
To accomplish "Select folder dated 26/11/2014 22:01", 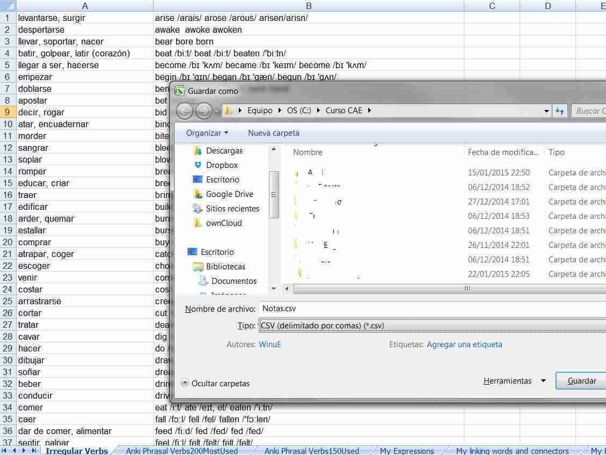I will pyautogui.click(x=448, y=245).
